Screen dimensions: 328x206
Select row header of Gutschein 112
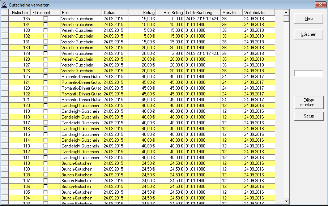coord(5,152)
